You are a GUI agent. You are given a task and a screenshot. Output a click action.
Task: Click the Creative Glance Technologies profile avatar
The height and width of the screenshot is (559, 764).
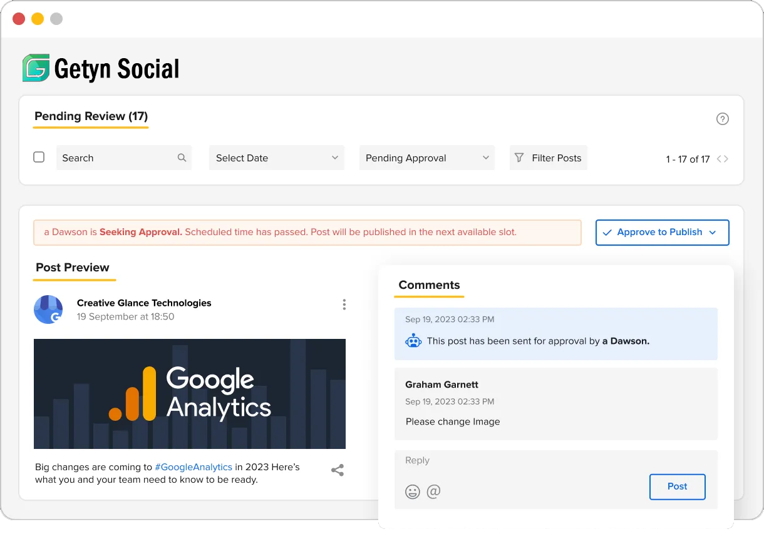point(48,310)
